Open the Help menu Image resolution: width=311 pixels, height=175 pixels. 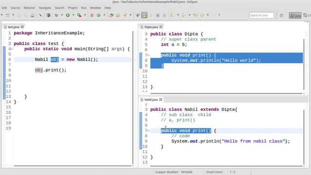pyautogui.click(x=107, y=8)
